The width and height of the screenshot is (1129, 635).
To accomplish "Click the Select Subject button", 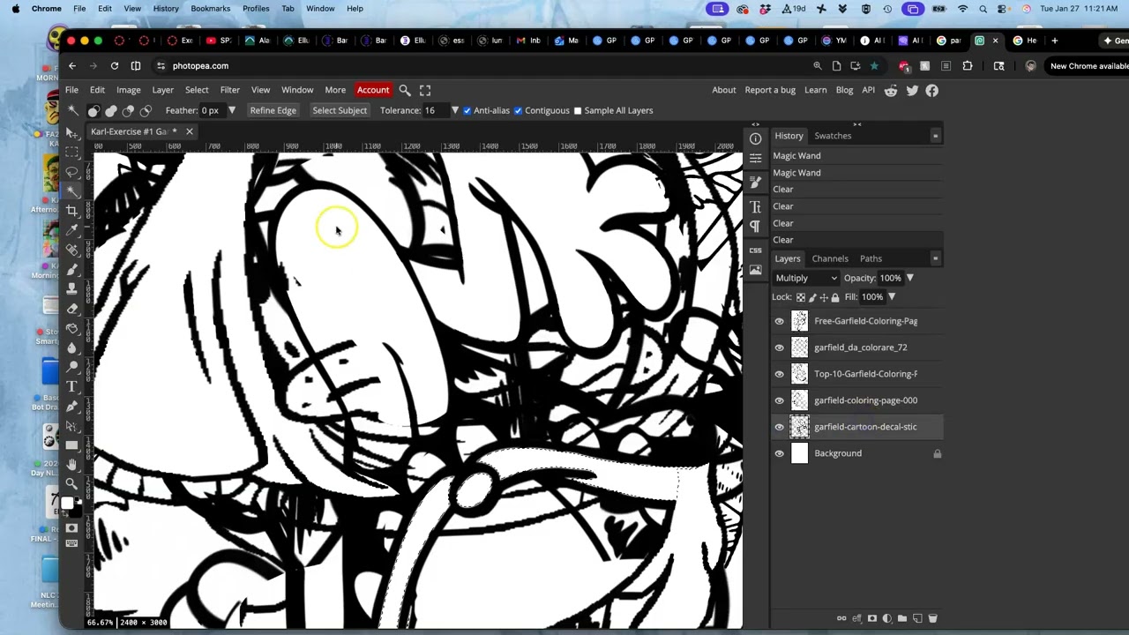I will [x=340, y=110].
